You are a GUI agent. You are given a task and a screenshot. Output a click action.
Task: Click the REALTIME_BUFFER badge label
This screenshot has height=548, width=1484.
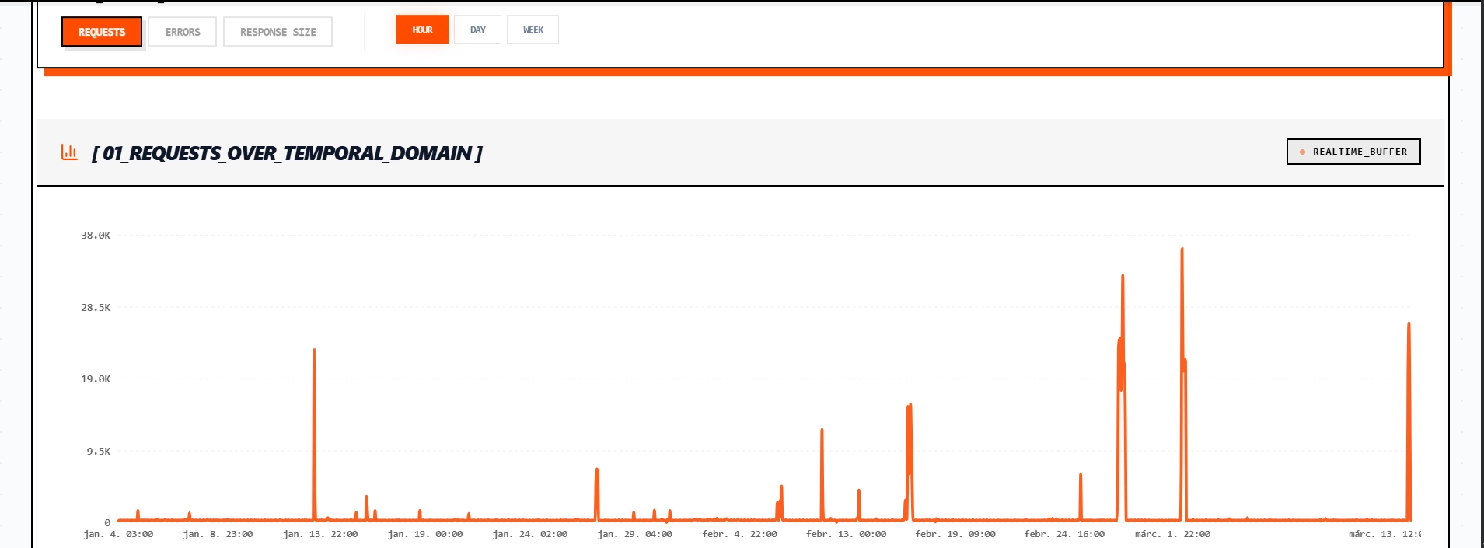point(1360,152)
